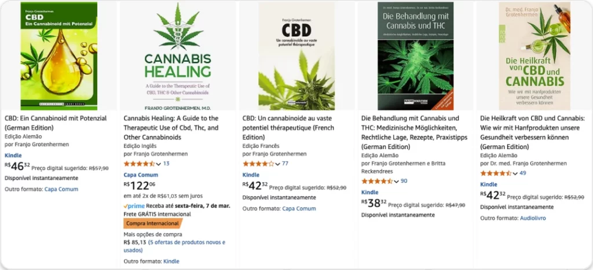
Task: Open Die Heilkraft von CBD und Cannabis cover
Action: (x=534, y=56)
